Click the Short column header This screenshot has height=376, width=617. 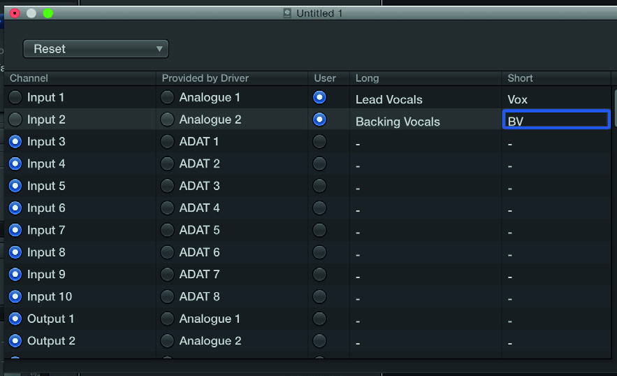[x=556, y=78]
